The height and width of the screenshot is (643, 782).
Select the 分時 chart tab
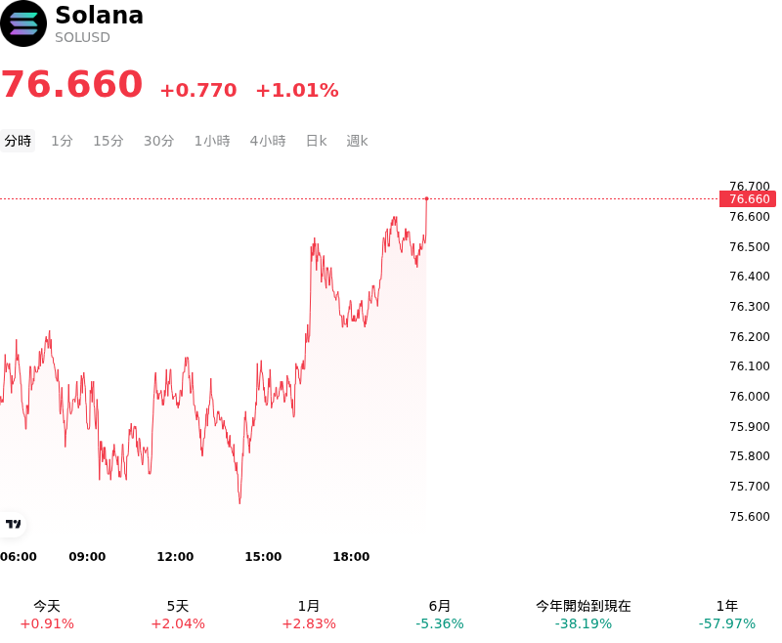point(18,141)
